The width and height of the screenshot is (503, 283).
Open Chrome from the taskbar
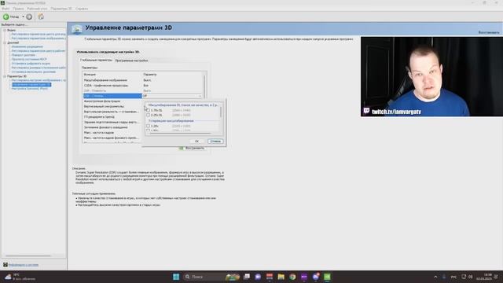pos(292,277)
